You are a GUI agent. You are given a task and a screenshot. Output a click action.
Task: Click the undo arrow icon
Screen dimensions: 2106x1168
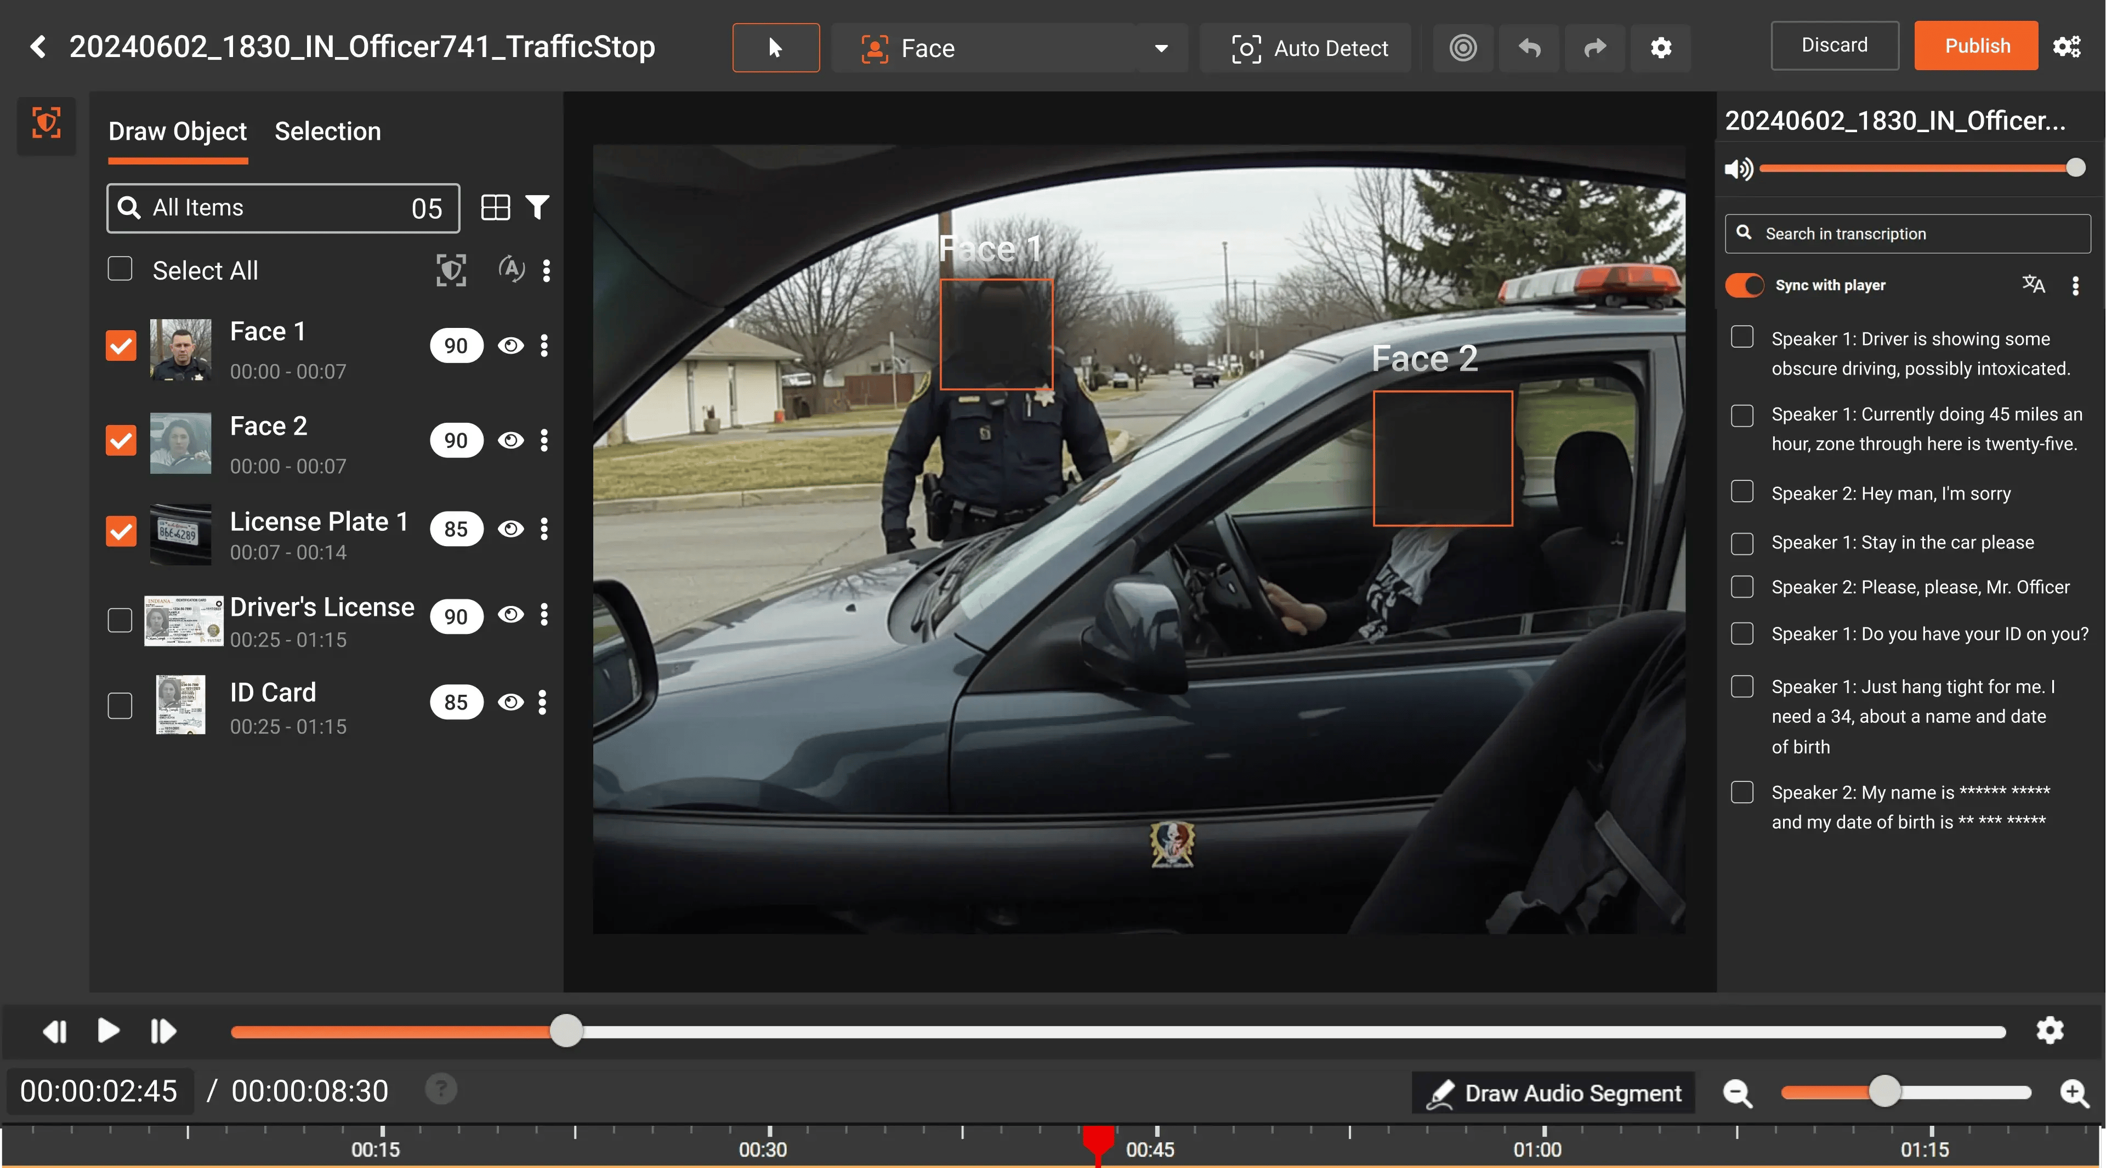coord(1530,48)
